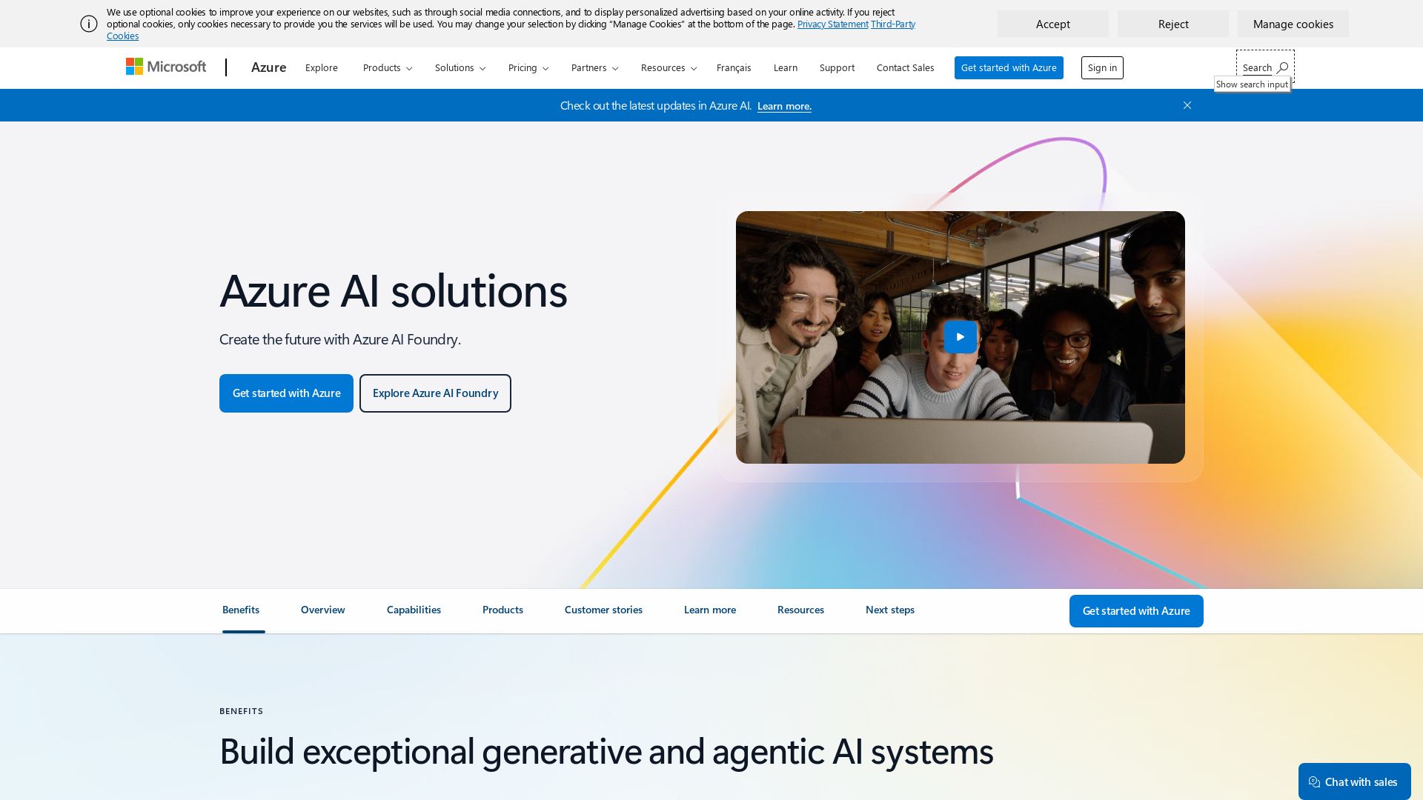Image resolution: width=1423 pixels, height=800 pixels.
Task: Open the Pricing dropdown
Action: click(x=528, y=67)
